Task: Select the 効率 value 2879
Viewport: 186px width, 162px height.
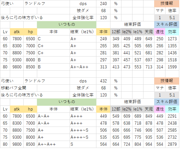Action: tap(172, 144)
